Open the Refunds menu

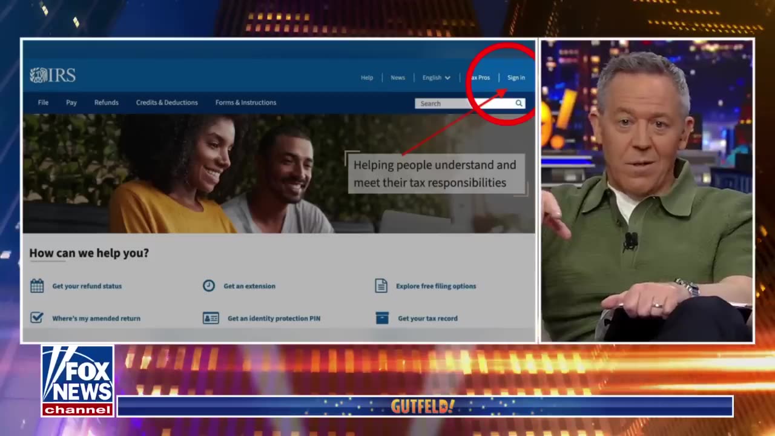107,102
